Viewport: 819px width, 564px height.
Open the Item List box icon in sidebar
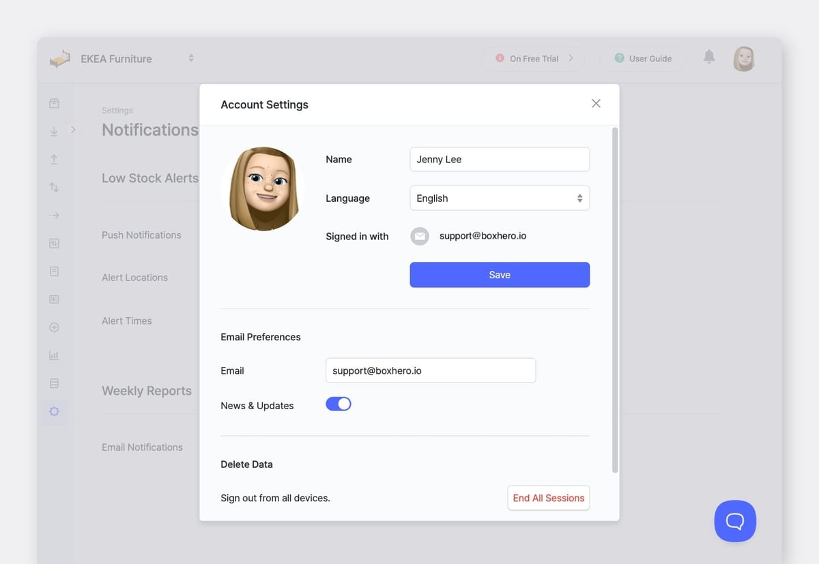click(55, 103)
